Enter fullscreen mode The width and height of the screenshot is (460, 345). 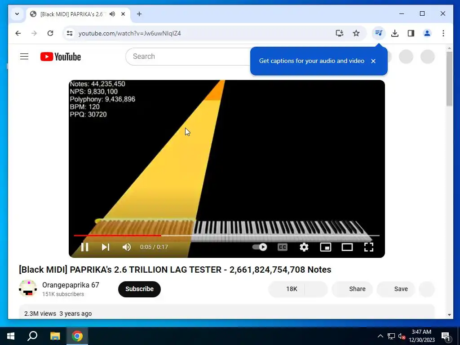(x=368, y=247)
